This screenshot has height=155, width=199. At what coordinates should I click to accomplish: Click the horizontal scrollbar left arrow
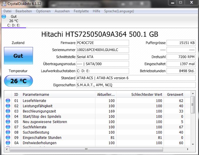[x=7, y=149]
